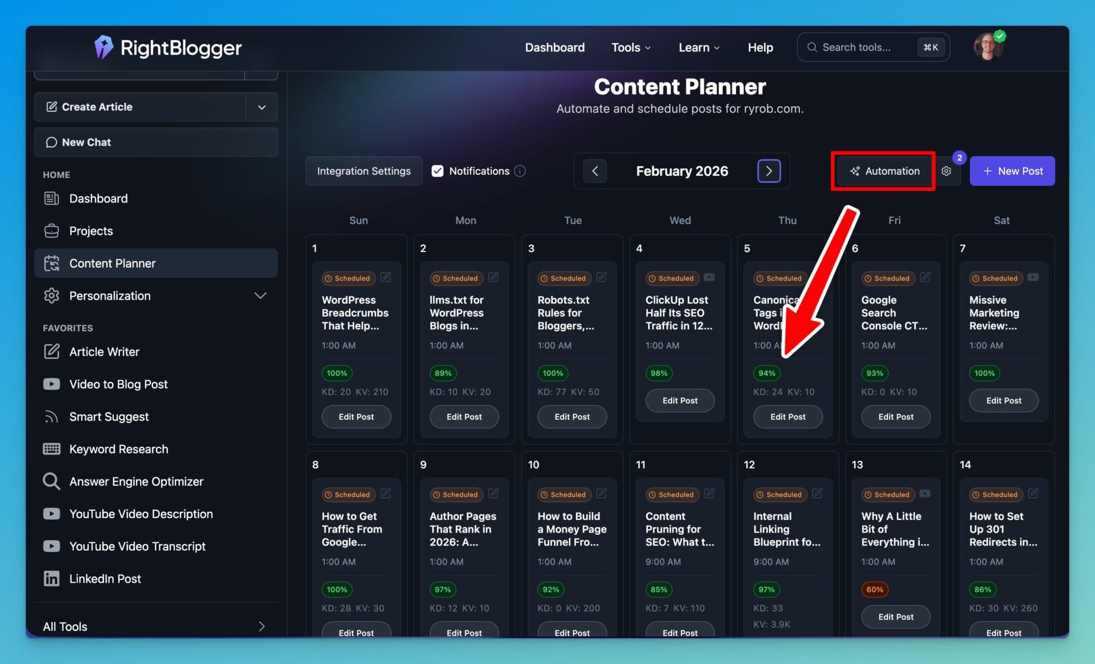Expand the Create Article dropdown chevron
The width and height of the screenshot is (1095, 664).
click(x=261, y=107)
